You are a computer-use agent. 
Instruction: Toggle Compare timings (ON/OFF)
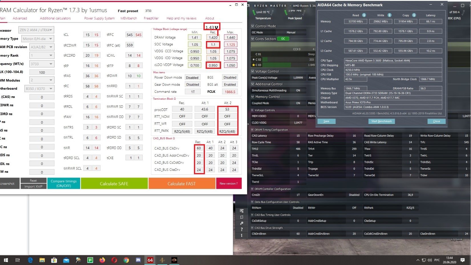pyautogui.click(x=64, y=183)
